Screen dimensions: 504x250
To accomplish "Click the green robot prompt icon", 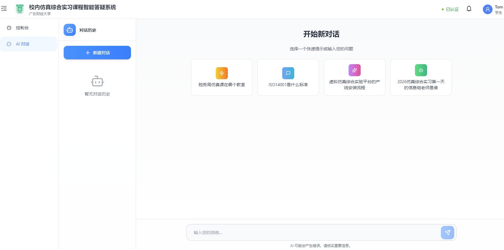I will point(421,70).
